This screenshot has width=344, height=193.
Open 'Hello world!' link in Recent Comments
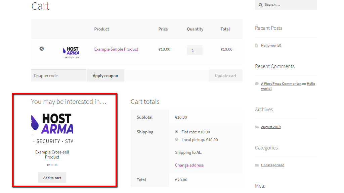[x=288, y=86]
